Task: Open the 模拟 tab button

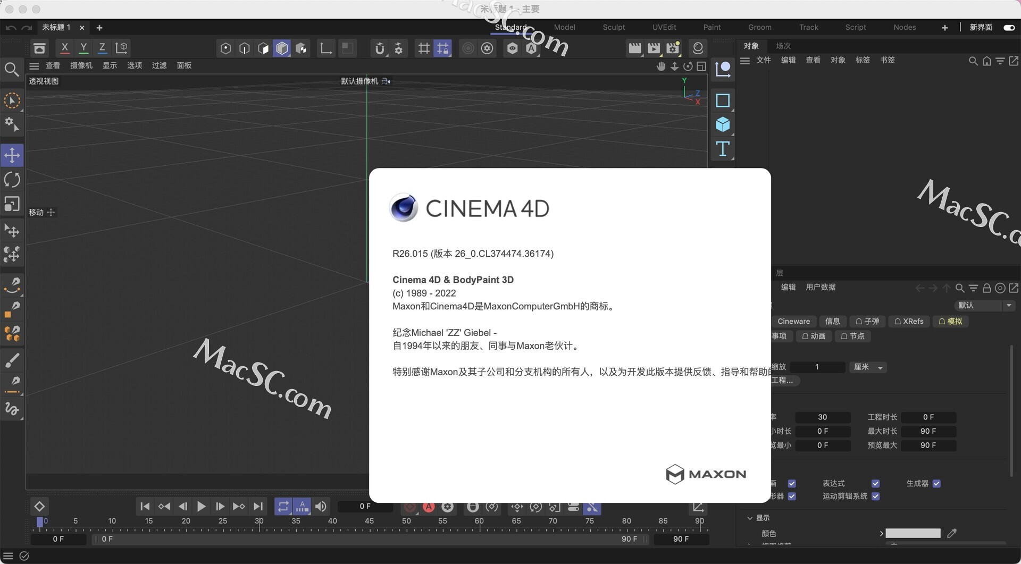Action: [950, 321]
